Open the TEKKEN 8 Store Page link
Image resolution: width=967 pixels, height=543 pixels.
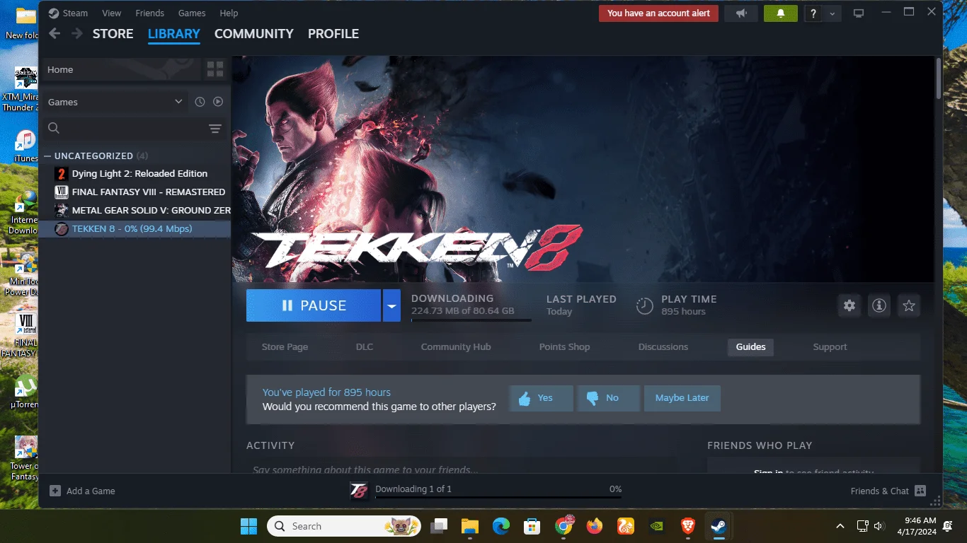click(285, 347)
